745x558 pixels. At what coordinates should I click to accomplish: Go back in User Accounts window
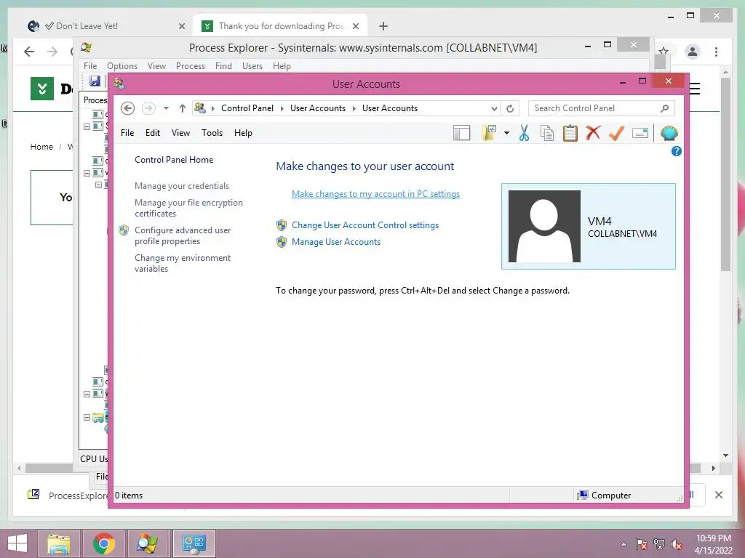[127, 108]
